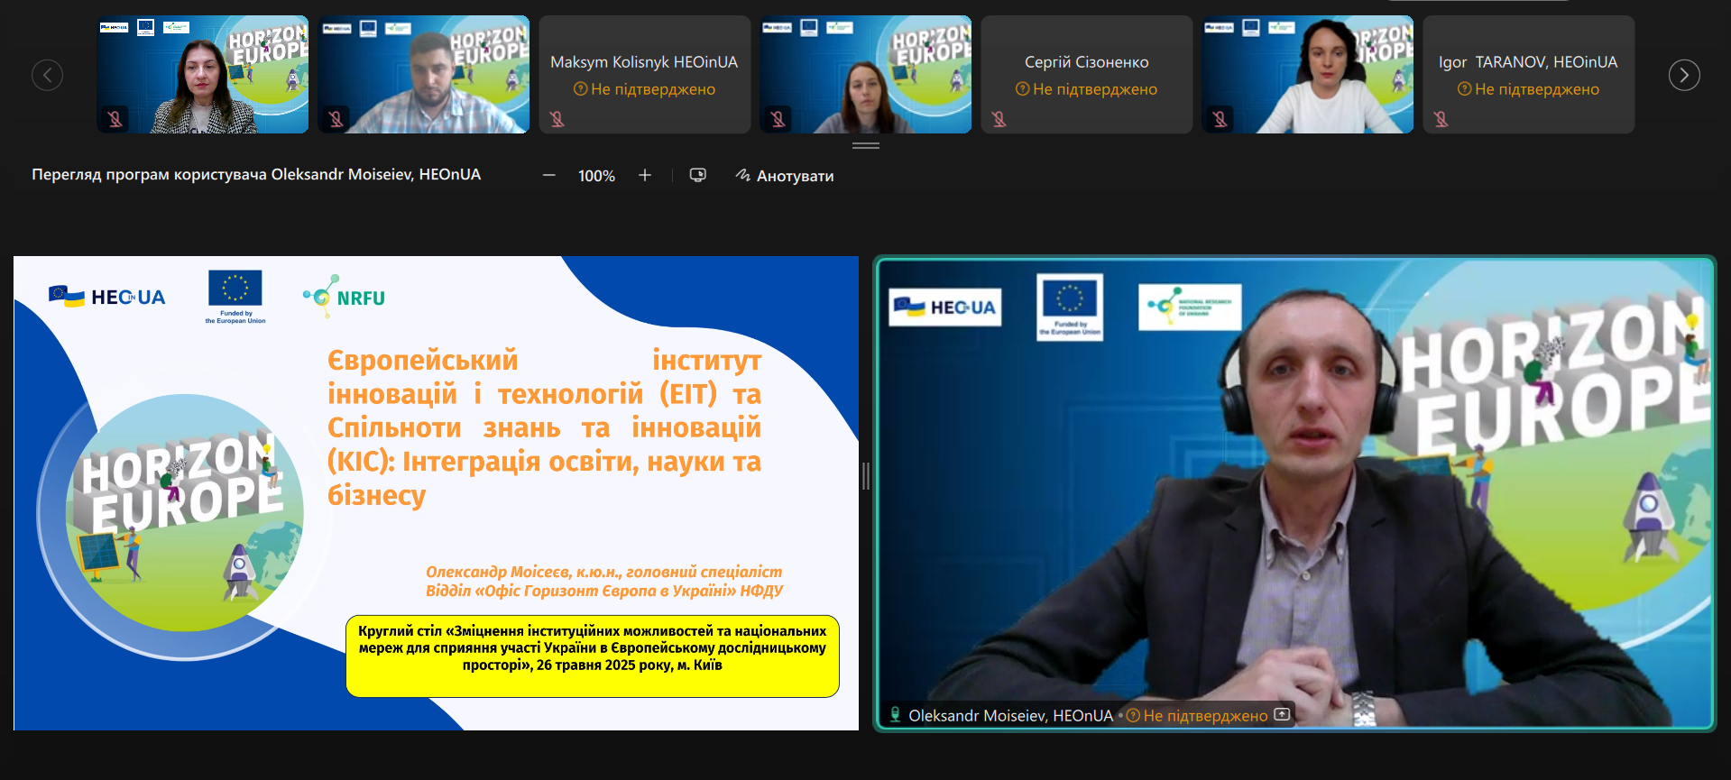Click the shared presentation slide area
Screen dimensions: 1731x780
(x=436, y=492)
